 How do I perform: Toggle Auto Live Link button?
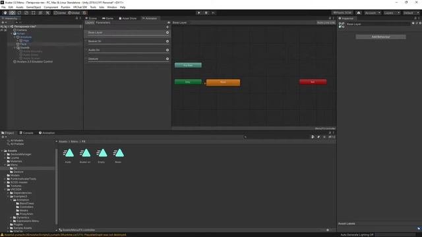point(326,22)
